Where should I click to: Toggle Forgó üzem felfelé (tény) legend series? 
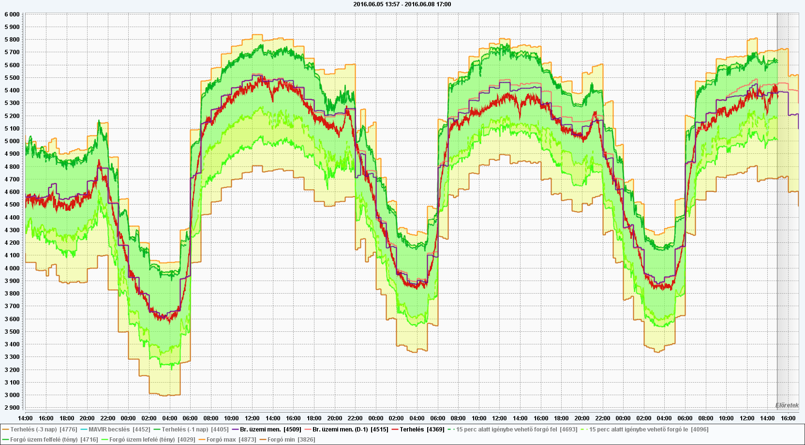coord(50,440)
